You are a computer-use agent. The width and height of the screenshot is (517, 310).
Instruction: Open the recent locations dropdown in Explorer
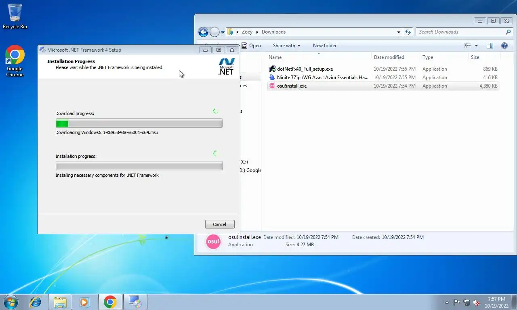click(x=223, y=32)
